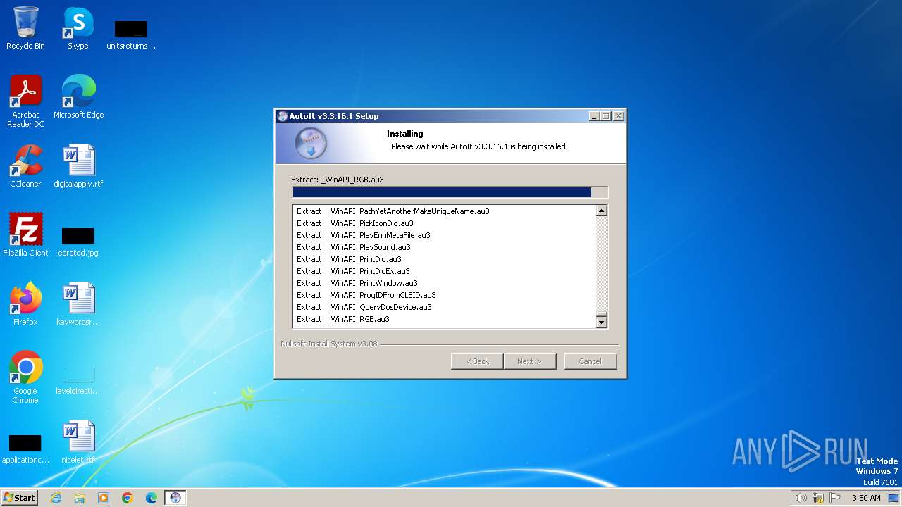Select _WinAPI_QueryDosDevice.au3 log line
The width and height of the screenshot is (902, 507).
tap(364, 307)
